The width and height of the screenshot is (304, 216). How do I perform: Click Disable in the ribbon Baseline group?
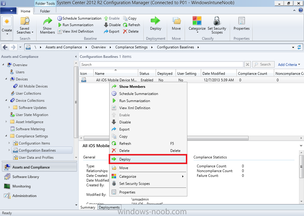pyautogui.click(x=112, y=25)
